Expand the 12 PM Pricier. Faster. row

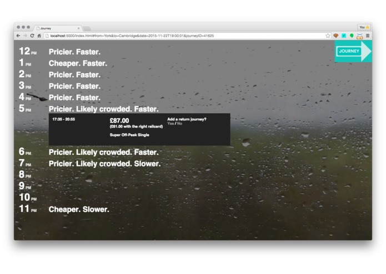tap(74, 52)
